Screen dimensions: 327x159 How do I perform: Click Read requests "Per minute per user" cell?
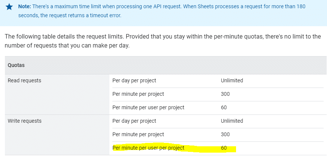[148, 107]
